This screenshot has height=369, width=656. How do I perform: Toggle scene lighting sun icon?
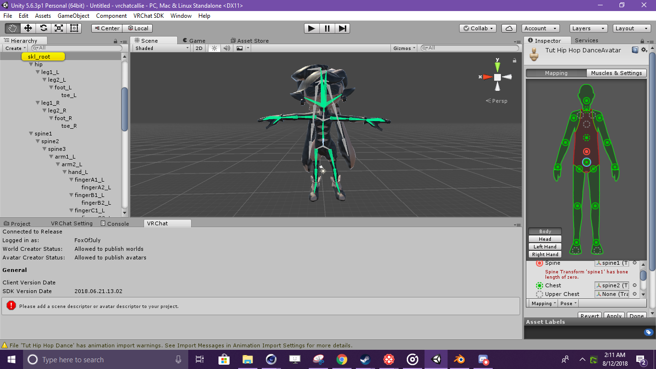tap(214, 48)
